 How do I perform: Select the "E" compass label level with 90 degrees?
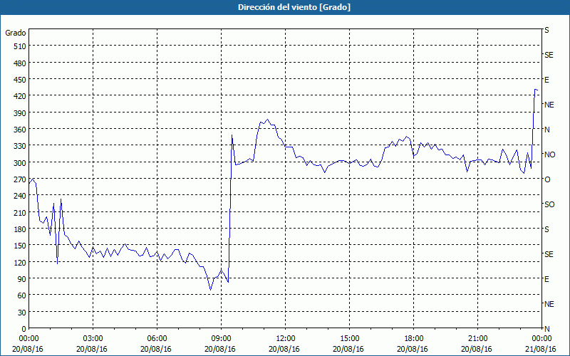(x=546, y=279)
